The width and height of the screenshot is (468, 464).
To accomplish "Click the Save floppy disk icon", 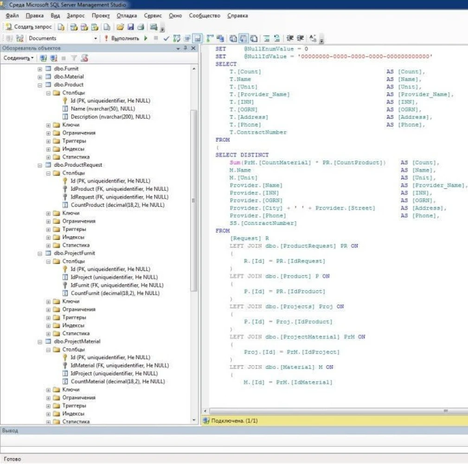I will tap(130, 27).
